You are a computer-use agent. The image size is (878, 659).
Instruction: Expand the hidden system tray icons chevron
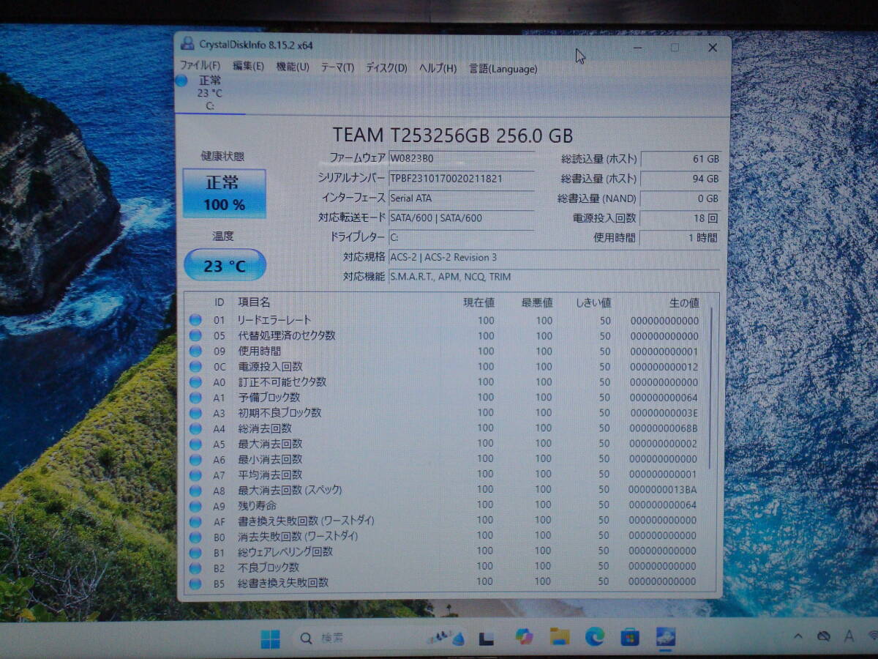(798, 636)
